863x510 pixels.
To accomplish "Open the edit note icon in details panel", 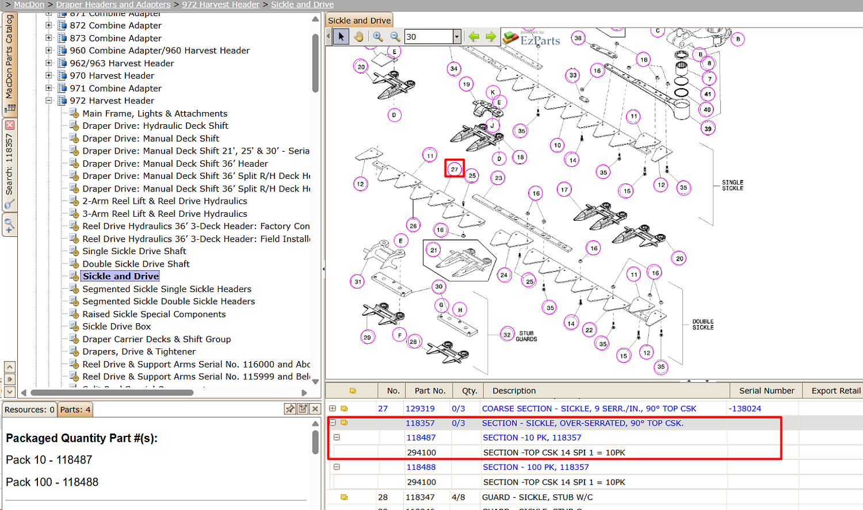I will 303,409.
